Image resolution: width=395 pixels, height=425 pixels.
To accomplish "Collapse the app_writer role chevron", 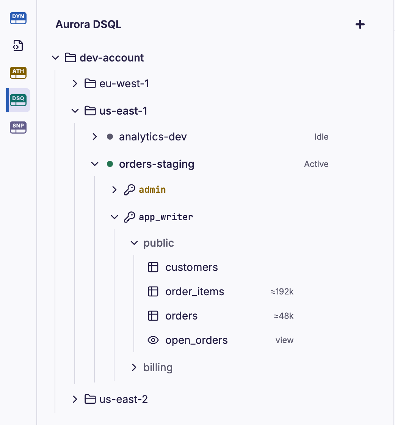I will click(114, 217).
